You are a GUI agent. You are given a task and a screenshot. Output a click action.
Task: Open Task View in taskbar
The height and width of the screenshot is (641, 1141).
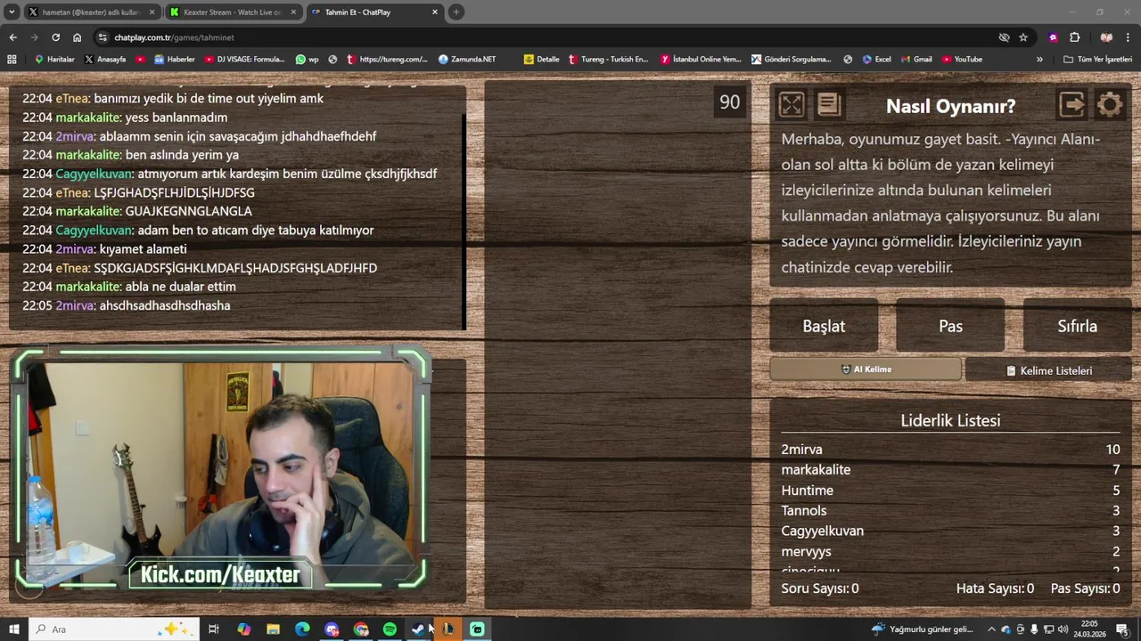(x=214, y=629)
